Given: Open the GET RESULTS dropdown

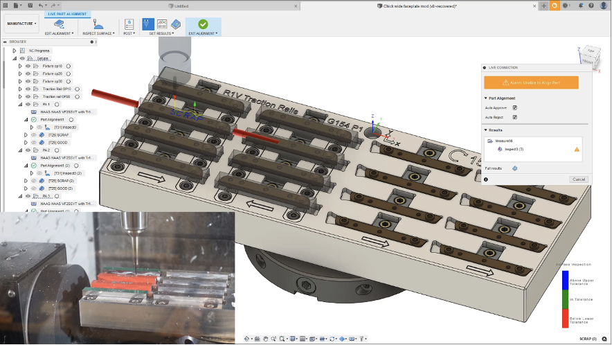Looking at the screenshot, I should click(x=161, y=34).
